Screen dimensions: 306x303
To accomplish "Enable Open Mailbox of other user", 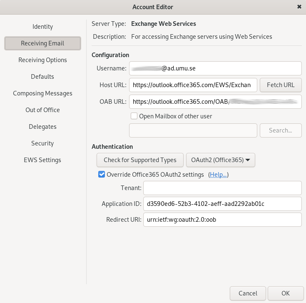I will coord(134,116).
